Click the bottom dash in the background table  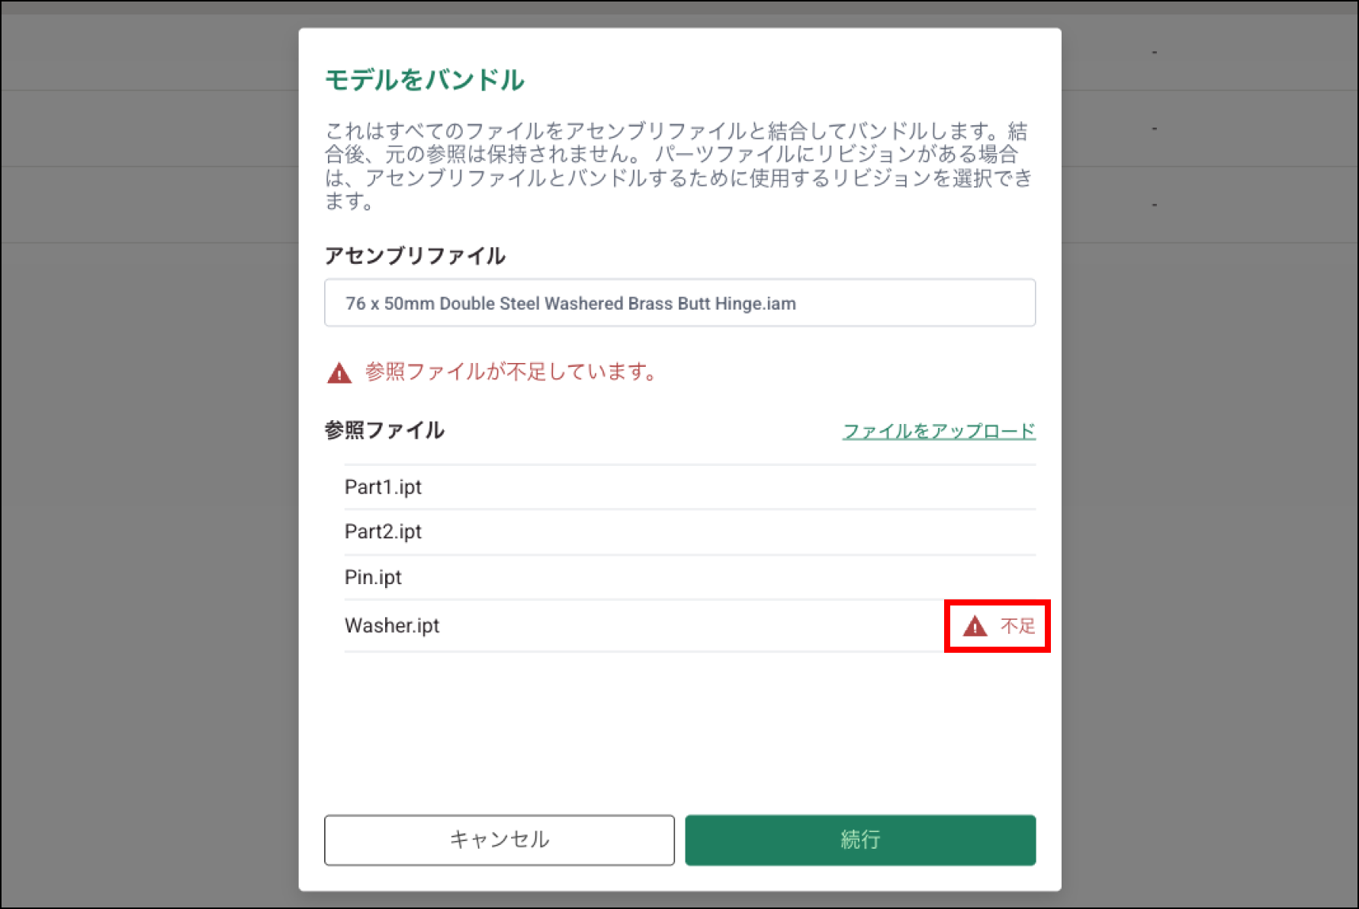click(x=1154, y=205)
